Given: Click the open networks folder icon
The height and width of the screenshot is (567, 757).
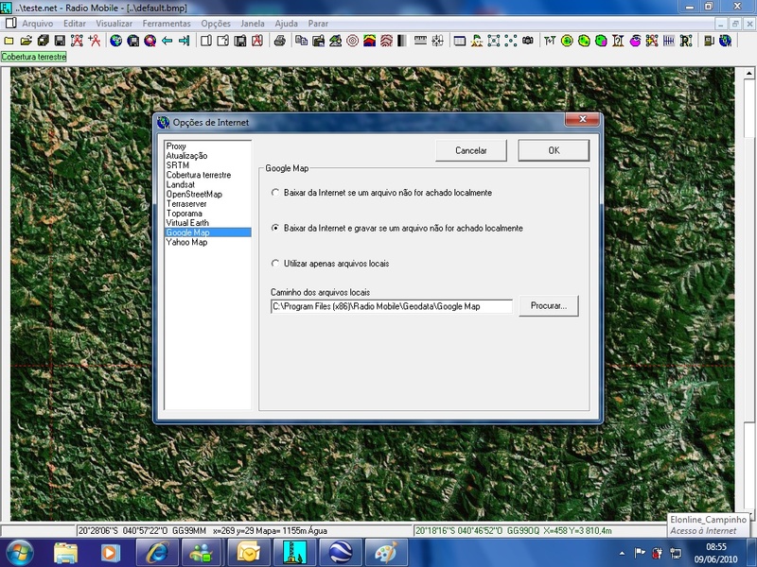Looking at the screenshot, I should tap(26, 41).
